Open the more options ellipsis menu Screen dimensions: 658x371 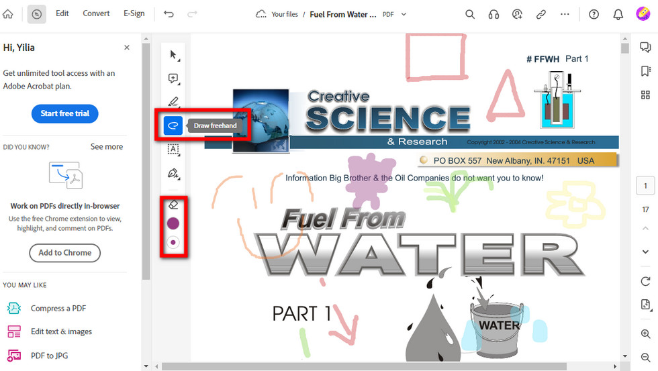tap(565, 14)
